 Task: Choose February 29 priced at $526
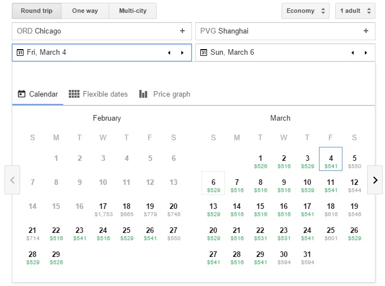(x=56, y=257)
